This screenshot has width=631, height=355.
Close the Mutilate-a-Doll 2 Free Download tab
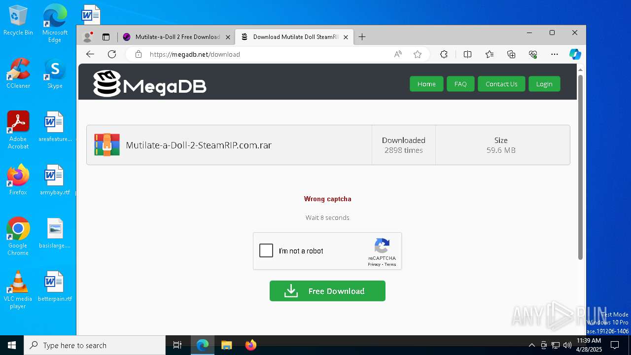[x=228, y=37]
